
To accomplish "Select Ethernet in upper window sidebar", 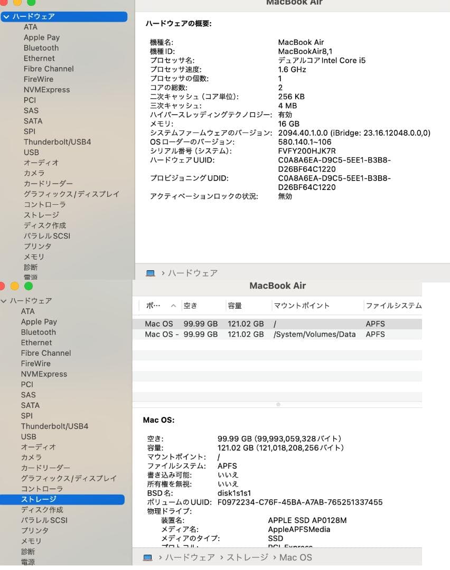I will (x=39, y=59).
